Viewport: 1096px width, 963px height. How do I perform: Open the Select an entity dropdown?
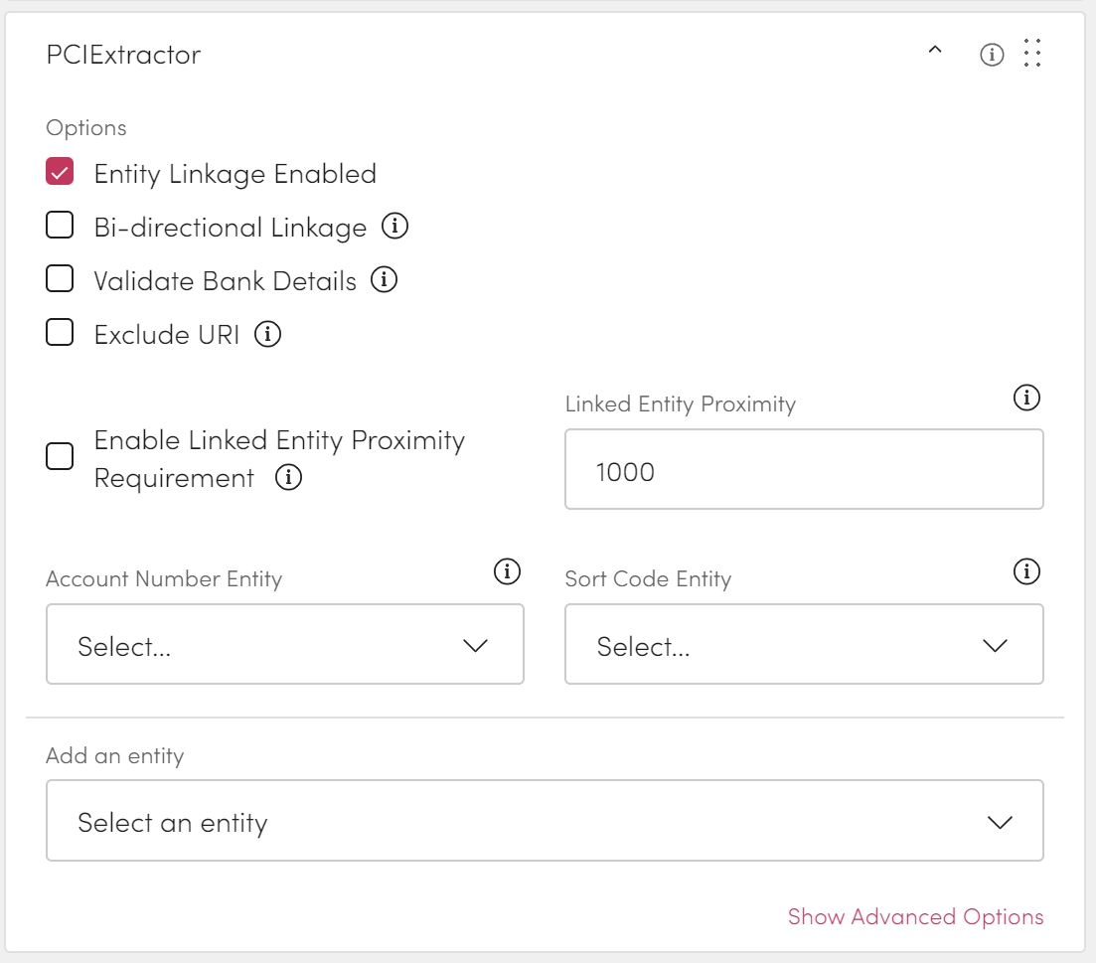tap(544, 821)
